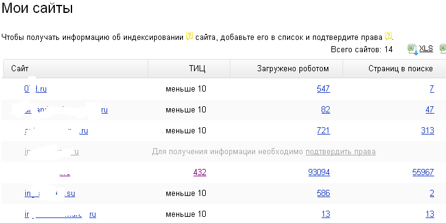Open loaded pages count 547
Viewport: 446px width, 223px height.
click(323, 89)
